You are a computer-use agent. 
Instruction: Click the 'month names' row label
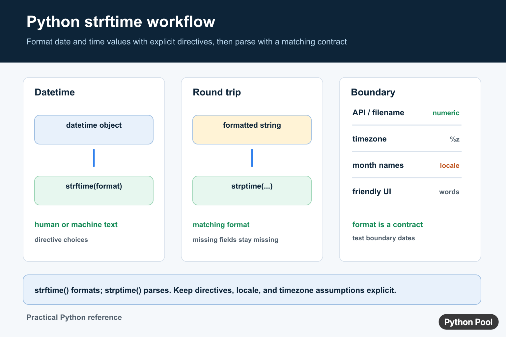(378, 165)
